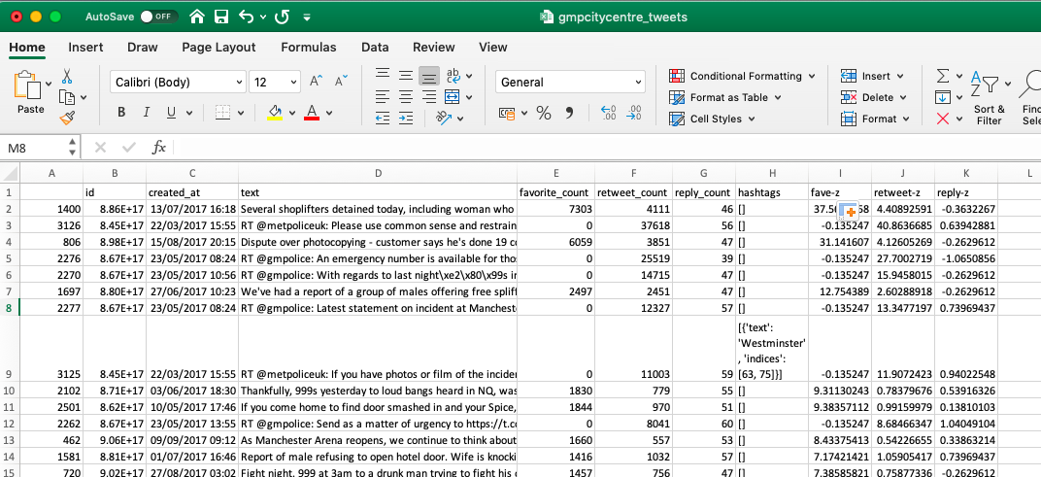Select the Format Painter brush

pyautogui.click(x=67, y=118)
